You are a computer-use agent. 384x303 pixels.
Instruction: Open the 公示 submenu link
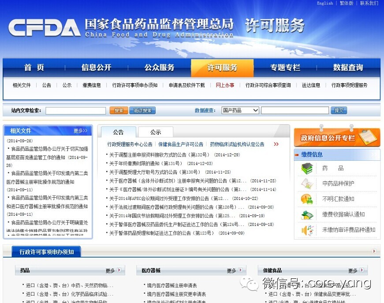(67, 85)
